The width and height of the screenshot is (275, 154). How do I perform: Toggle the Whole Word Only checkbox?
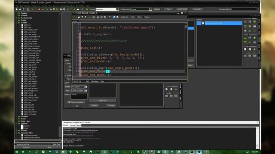click(16, 145)
